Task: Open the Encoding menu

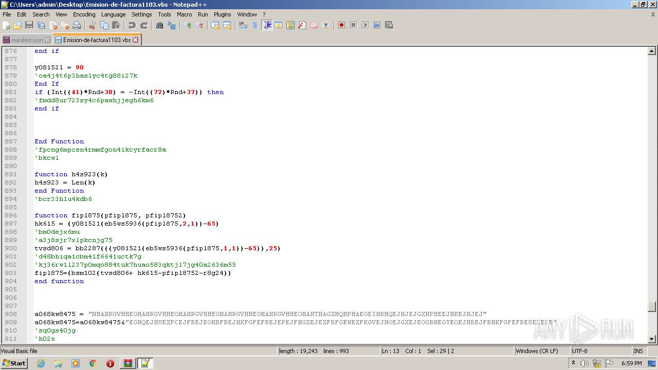Action: click(x=84, y=14)
